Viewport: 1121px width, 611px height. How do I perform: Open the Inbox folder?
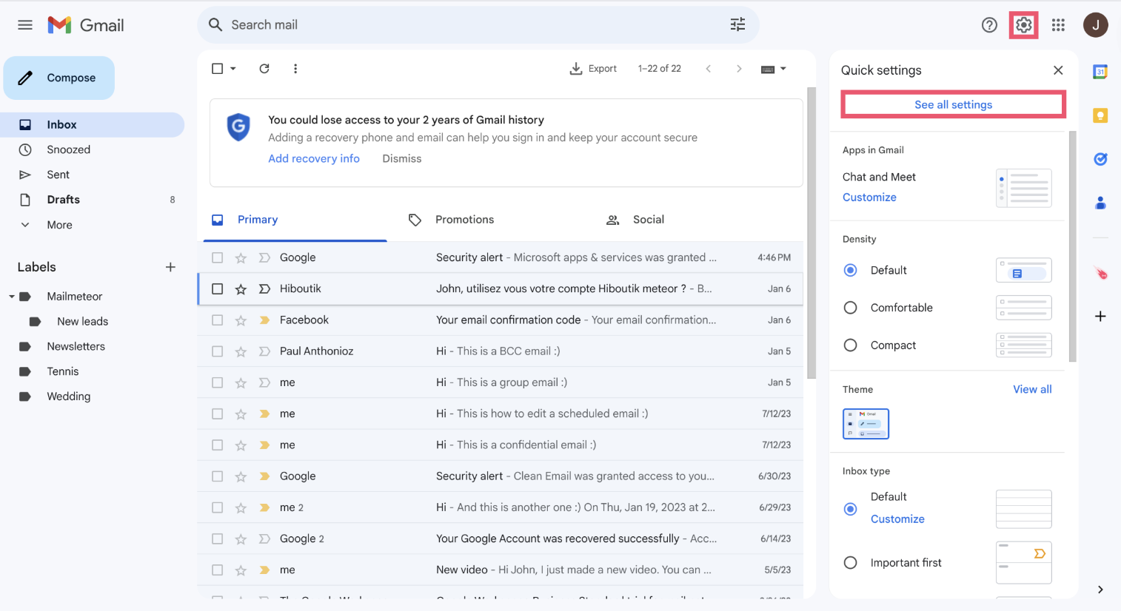pyautogui.click(x=92, y=125)
